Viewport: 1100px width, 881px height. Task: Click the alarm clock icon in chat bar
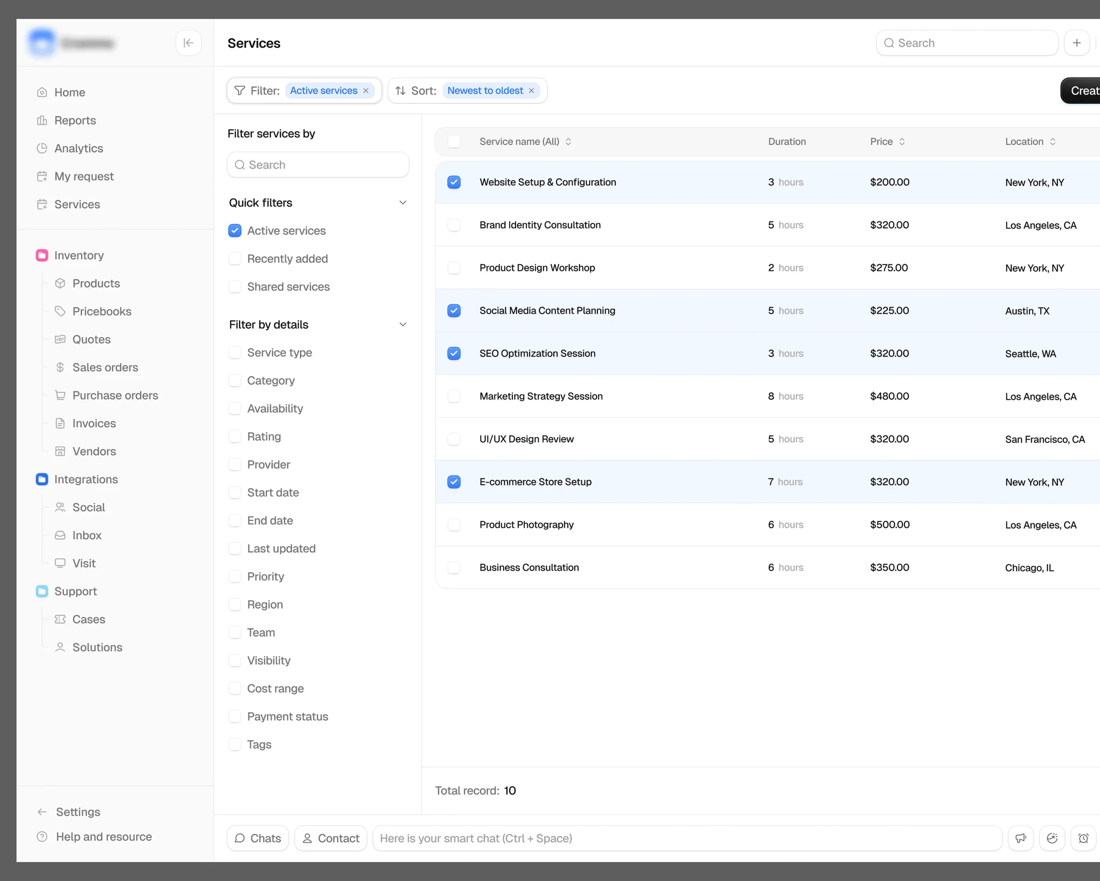click(1083, 838)
